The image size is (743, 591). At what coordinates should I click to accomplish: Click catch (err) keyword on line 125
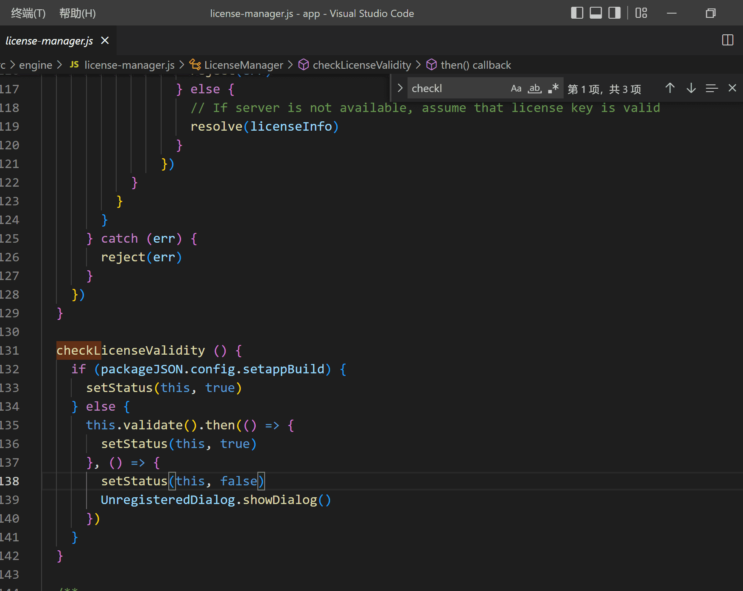[x=142, y=238]
